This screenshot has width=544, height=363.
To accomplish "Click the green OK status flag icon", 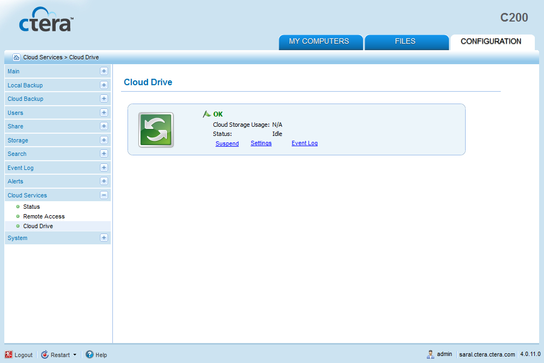I will click(207, 114).
